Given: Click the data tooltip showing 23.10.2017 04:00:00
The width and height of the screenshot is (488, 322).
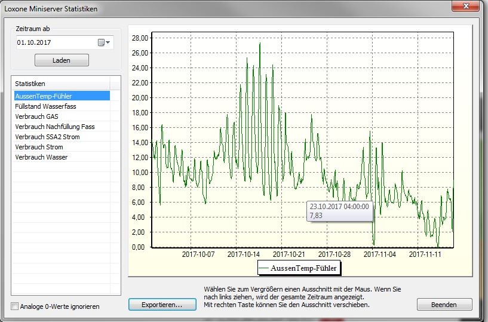Looking at the screenshot, I should tap(340, 211).
